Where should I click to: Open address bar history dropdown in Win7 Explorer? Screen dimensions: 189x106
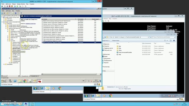click(148, 37)
